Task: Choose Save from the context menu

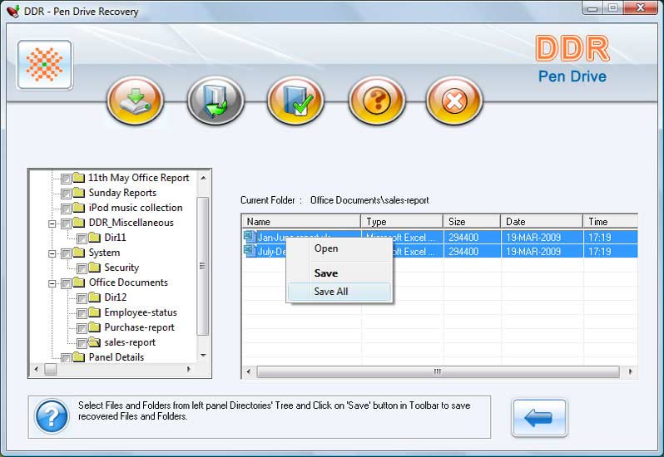Action: pos(339,273)
